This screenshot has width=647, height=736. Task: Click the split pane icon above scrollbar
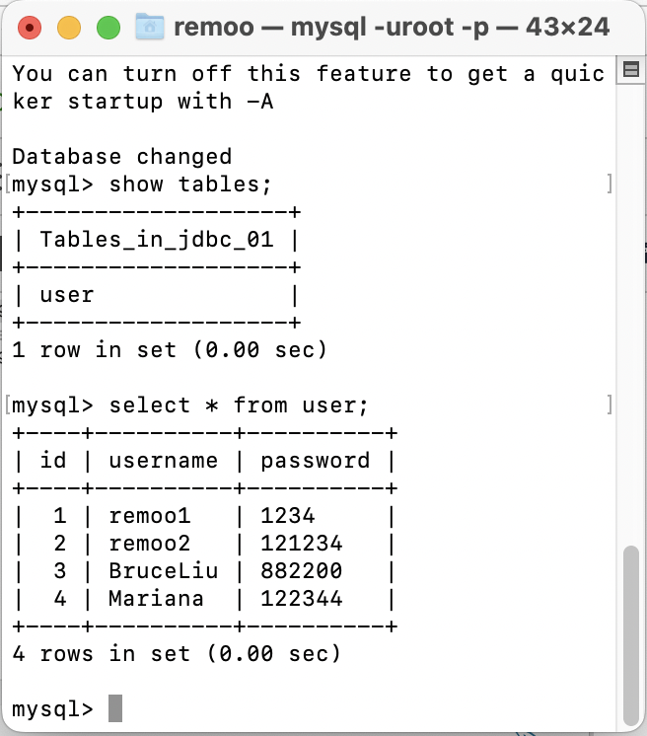(x=630, y=70)
